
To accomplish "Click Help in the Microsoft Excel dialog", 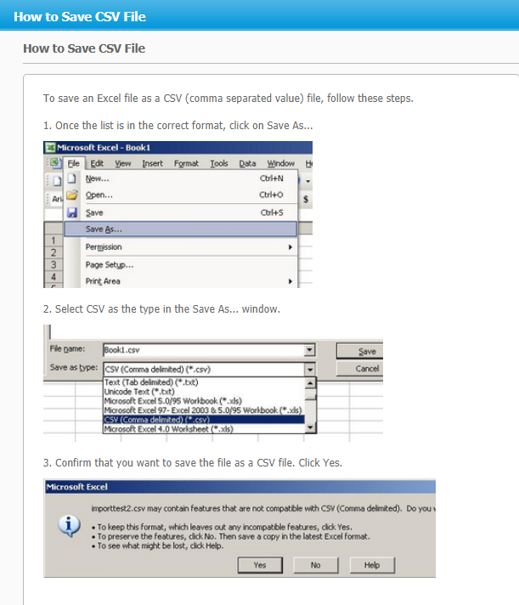I will click(372, 565).
